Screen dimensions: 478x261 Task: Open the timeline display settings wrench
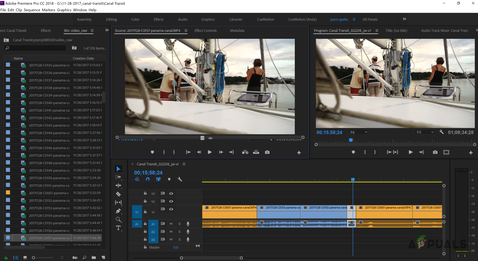tap(180, 179)
